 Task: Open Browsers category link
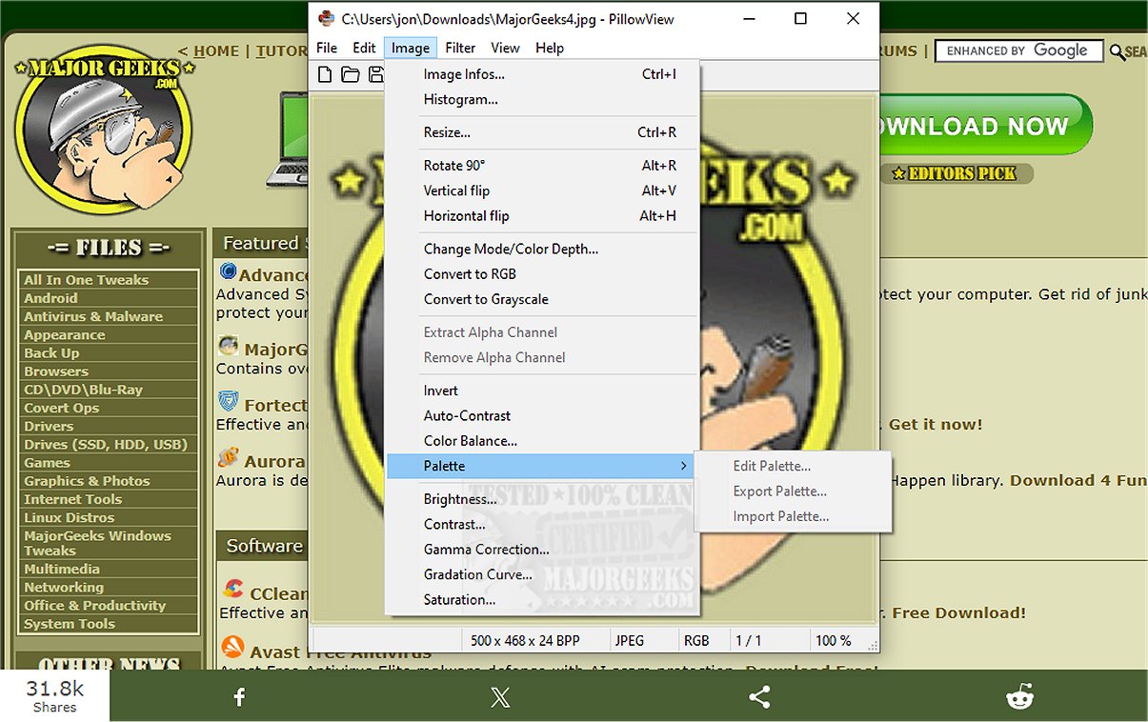click(x=56, y=371)
